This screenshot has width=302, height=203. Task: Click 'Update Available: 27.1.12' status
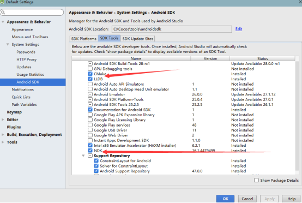point(253,94)
